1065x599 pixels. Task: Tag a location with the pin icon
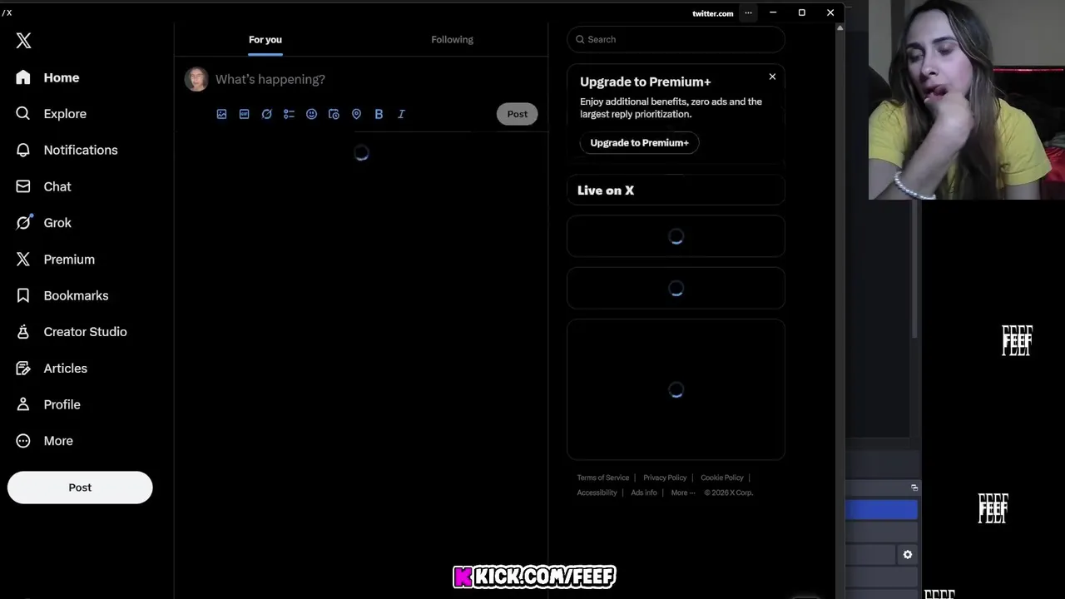point(356,114)
